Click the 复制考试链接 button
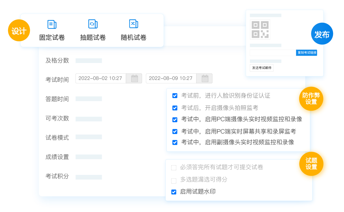This screenshot has height=212, width=344. click(x=307, y=53)
